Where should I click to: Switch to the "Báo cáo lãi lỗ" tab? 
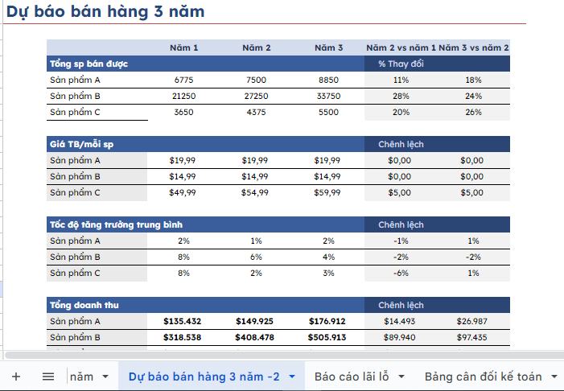click(352, 377)
